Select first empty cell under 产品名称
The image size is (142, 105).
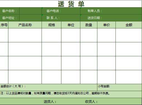[x=25, y=35]
